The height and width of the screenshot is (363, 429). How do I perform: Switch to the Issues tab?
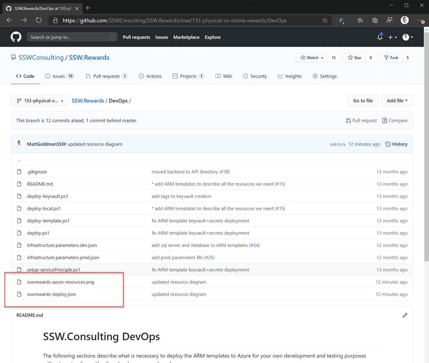58,76
